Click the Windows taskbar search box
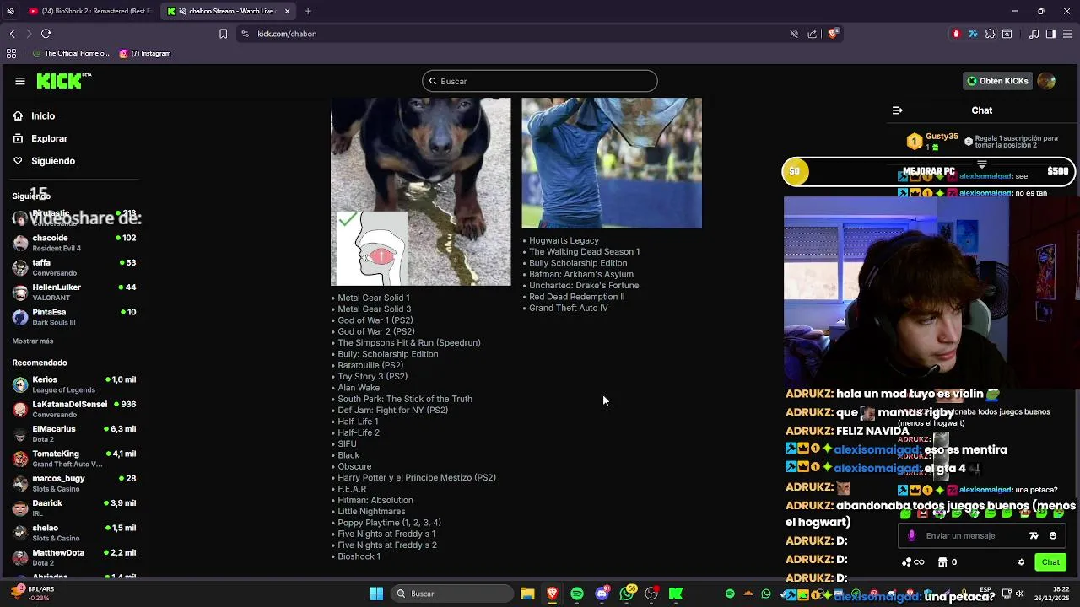The image size is (1080, 607). coord(451,594)
